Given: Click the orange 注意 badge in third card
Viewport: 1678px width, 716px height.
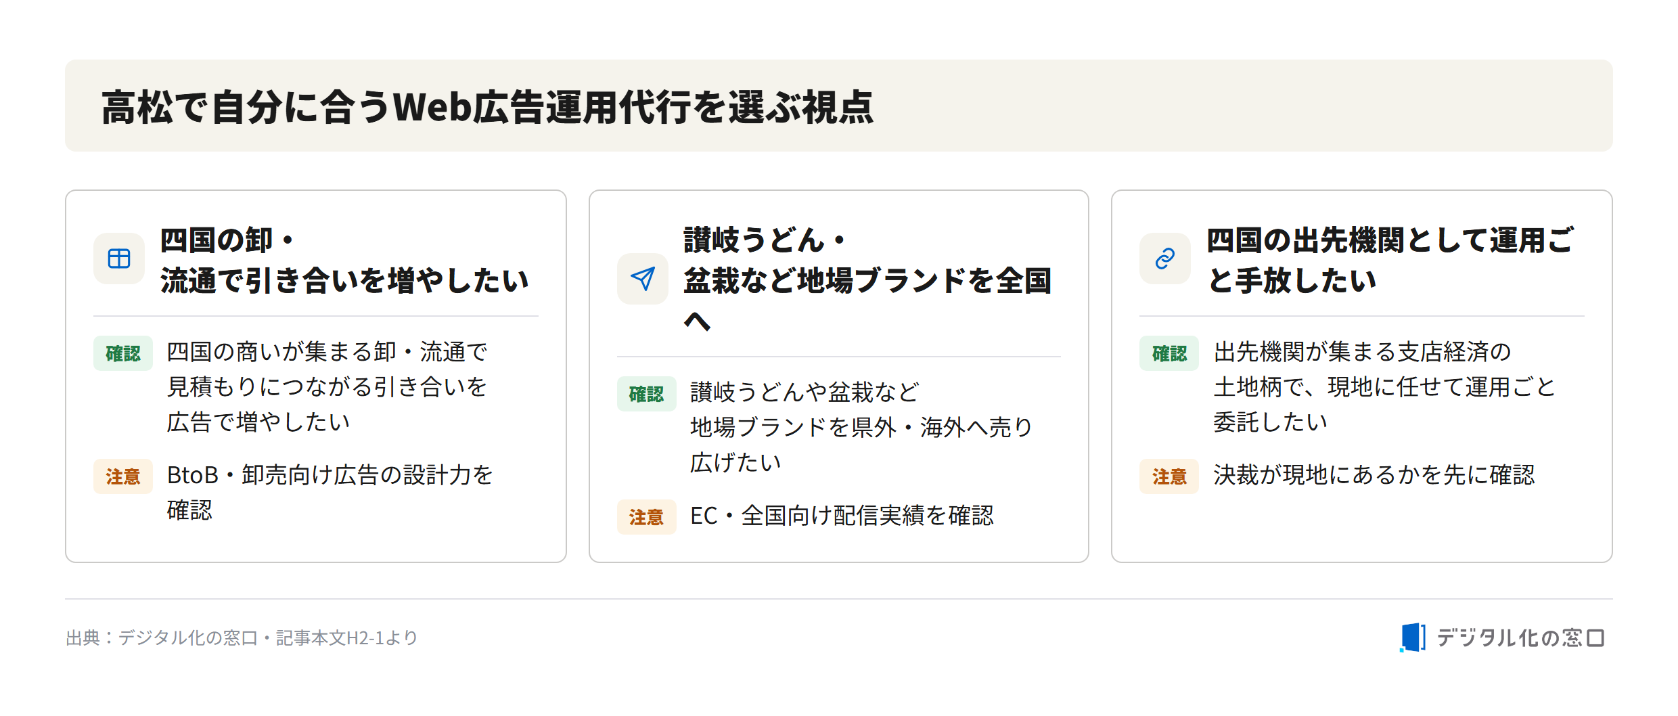Looking at the screenshot, I should tap(1169, 476).
